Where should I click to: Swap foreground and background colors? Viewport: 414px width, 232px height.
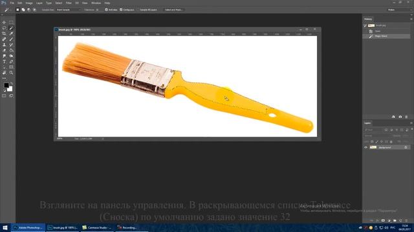(x=12, y=84)
